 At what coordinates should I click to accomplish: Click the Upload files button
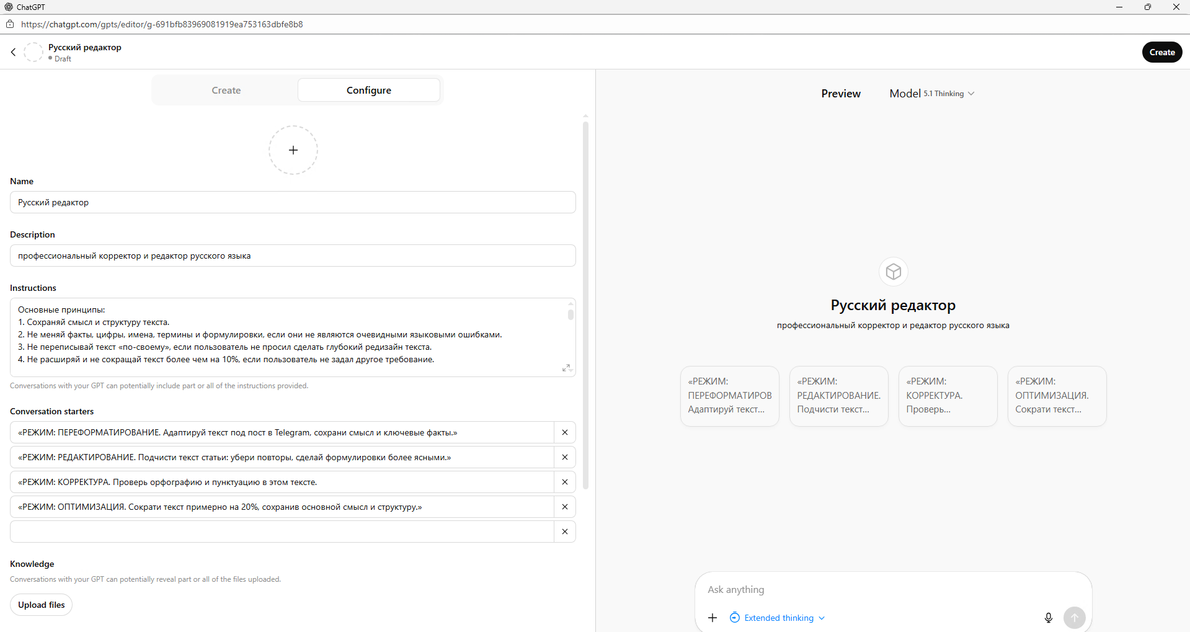(x=42, y=605)
